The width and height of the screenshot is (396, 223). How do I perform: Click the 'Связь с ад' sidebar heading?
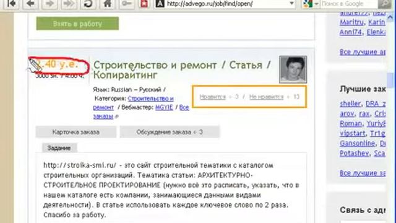click(x=363, y=210)
